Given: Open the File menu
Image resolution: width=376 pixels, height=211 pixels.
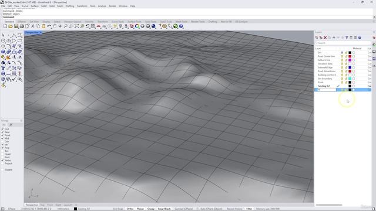Looking at the screenshot, I should coord(3,6).
